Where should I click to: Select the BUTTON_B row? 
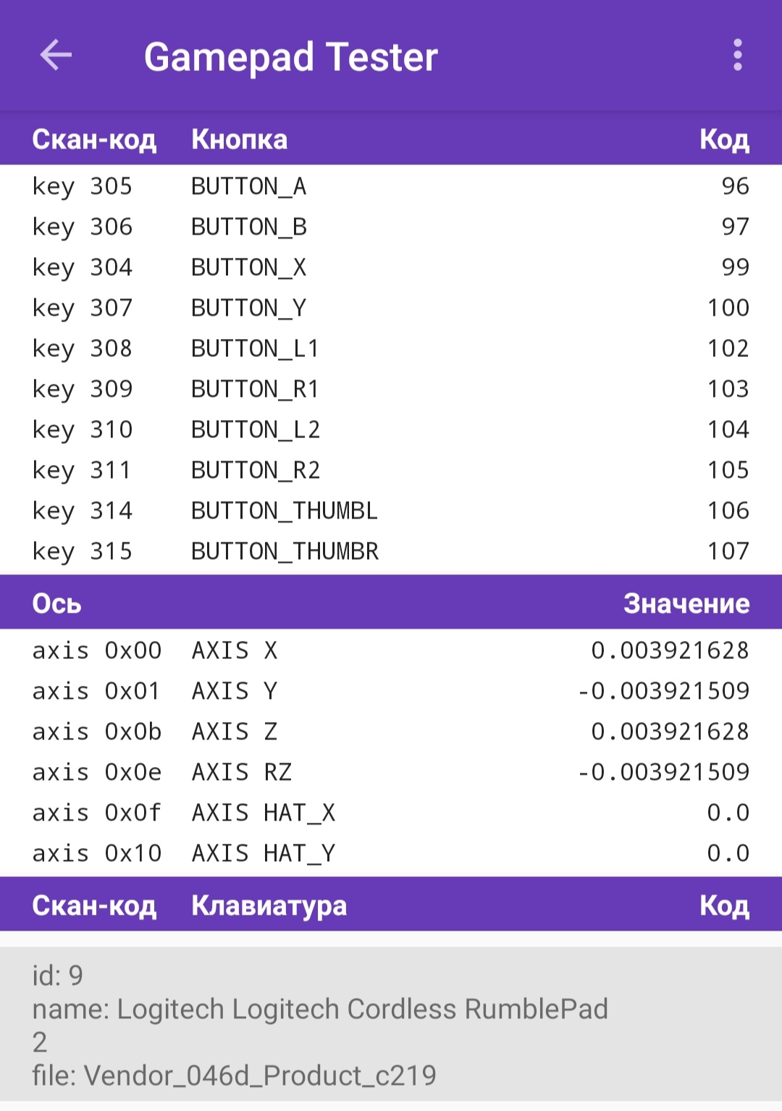pyautogui.click(x=391, y=227)
